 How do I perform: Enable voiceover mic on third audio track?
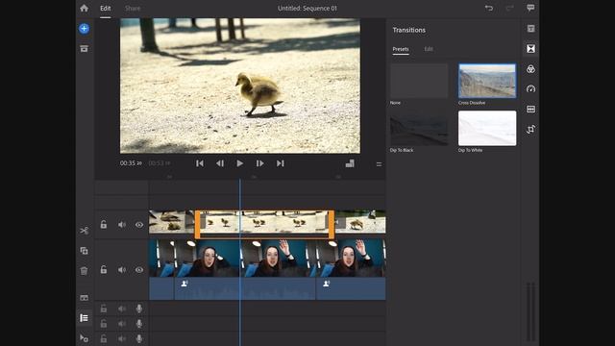click(139, 338)
